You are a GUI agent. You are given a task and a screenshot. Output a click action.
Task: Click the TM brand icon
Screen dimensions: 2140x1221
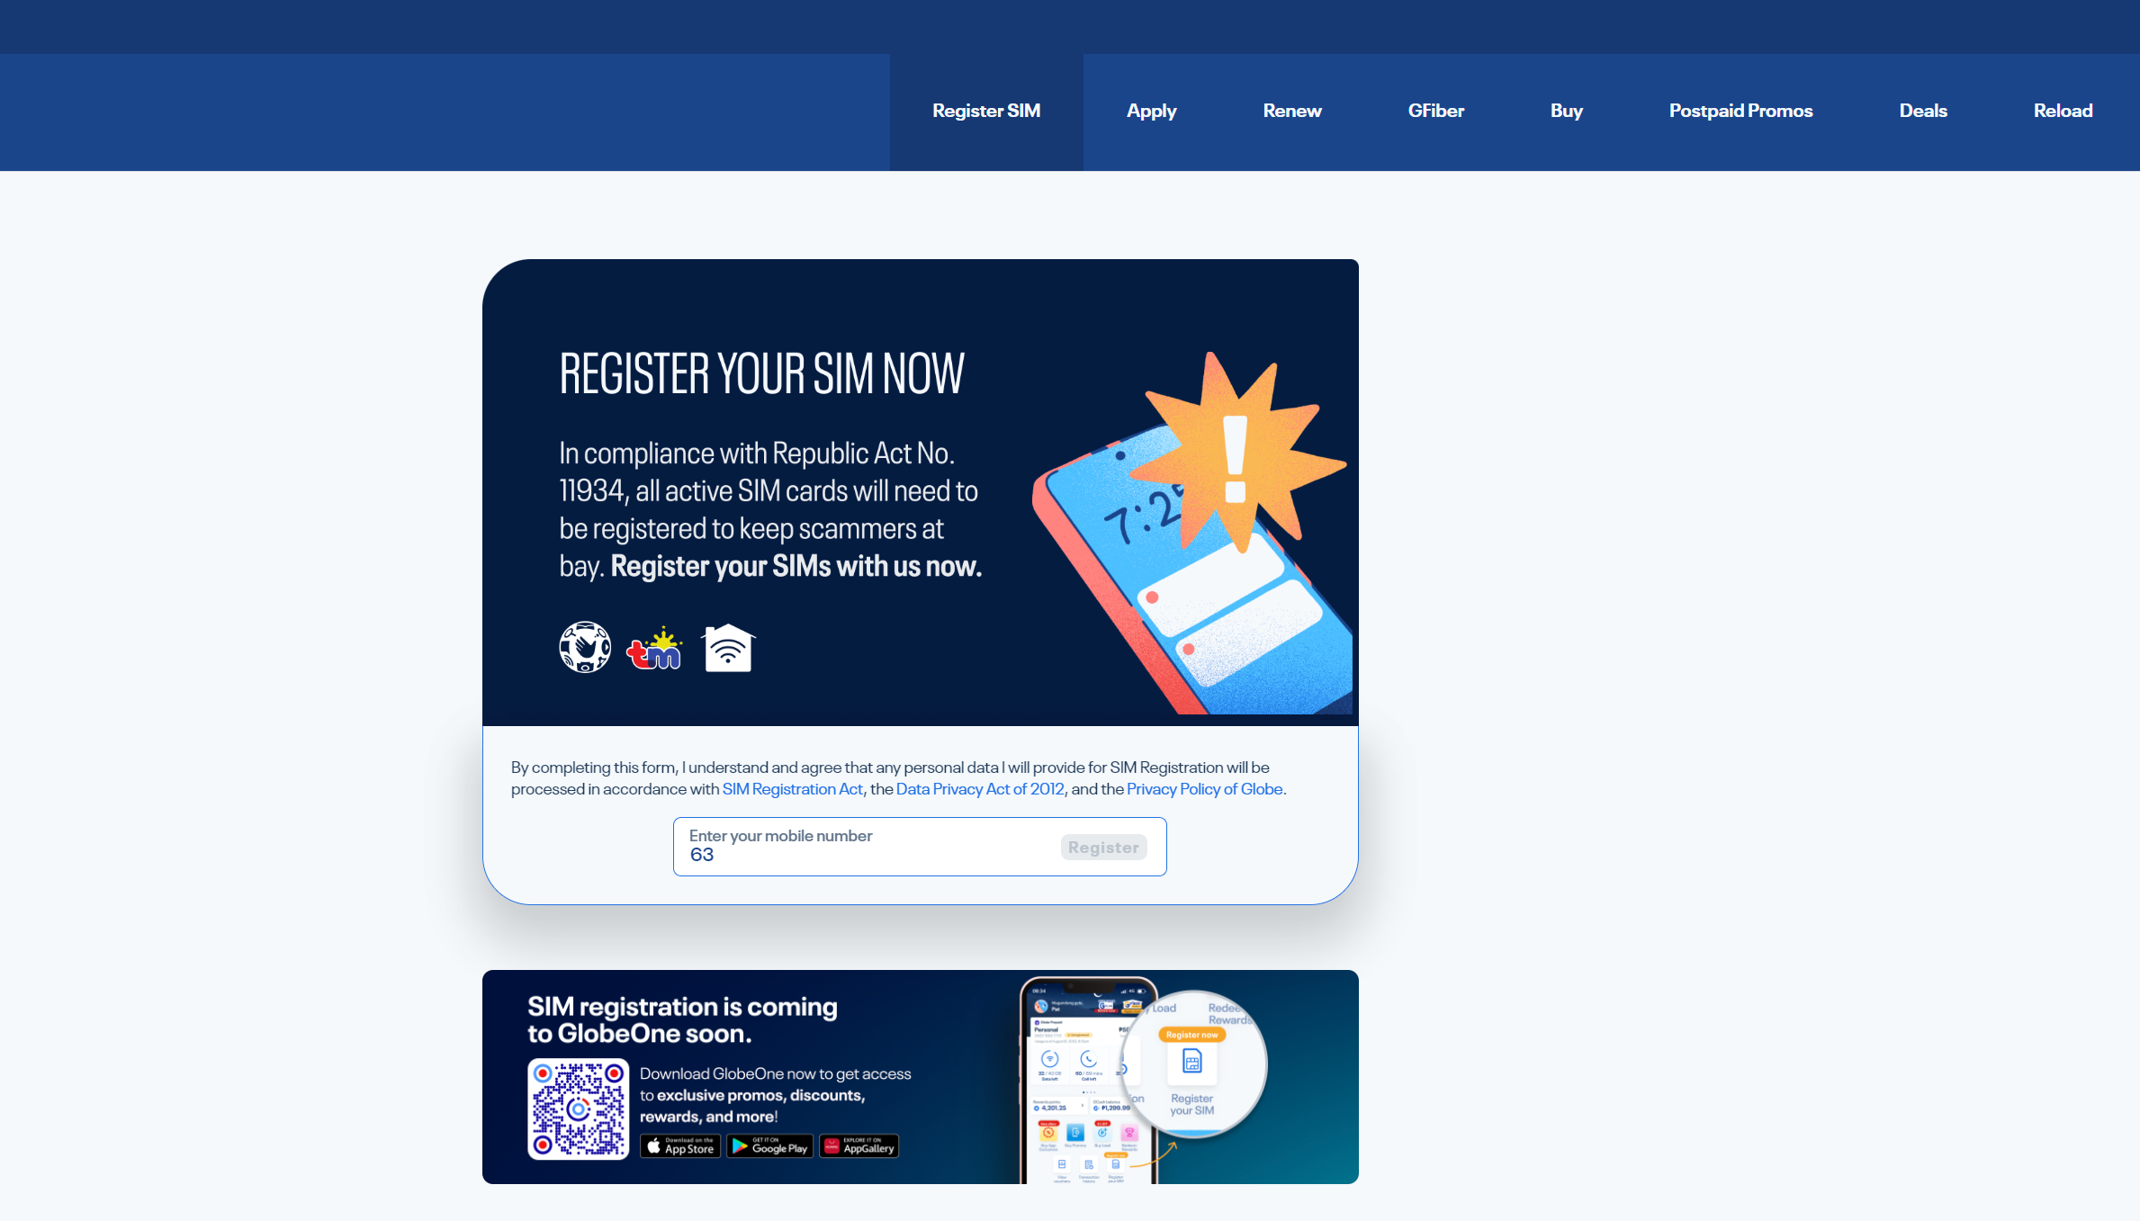tap(655, 648)
